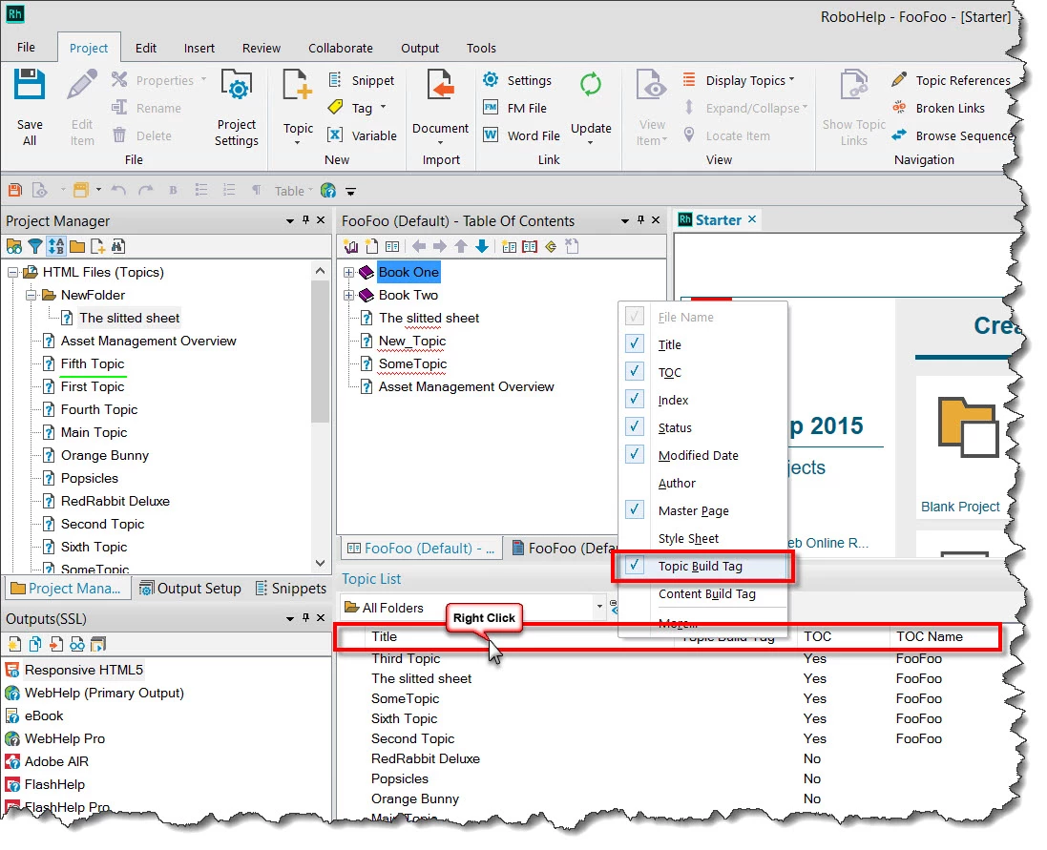Show Broken Links
The image size is (1047, 850).
coord(938,108)
